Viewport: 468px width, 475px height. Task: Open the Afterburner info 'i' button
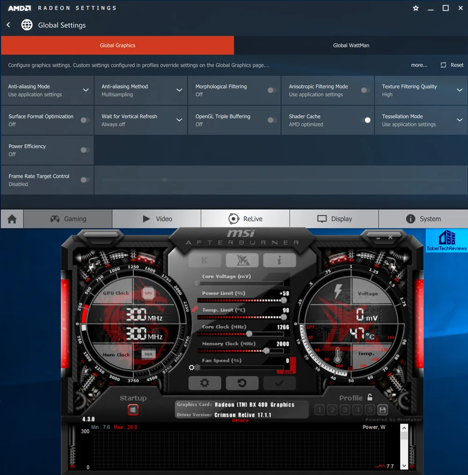(x=279, y=260)
